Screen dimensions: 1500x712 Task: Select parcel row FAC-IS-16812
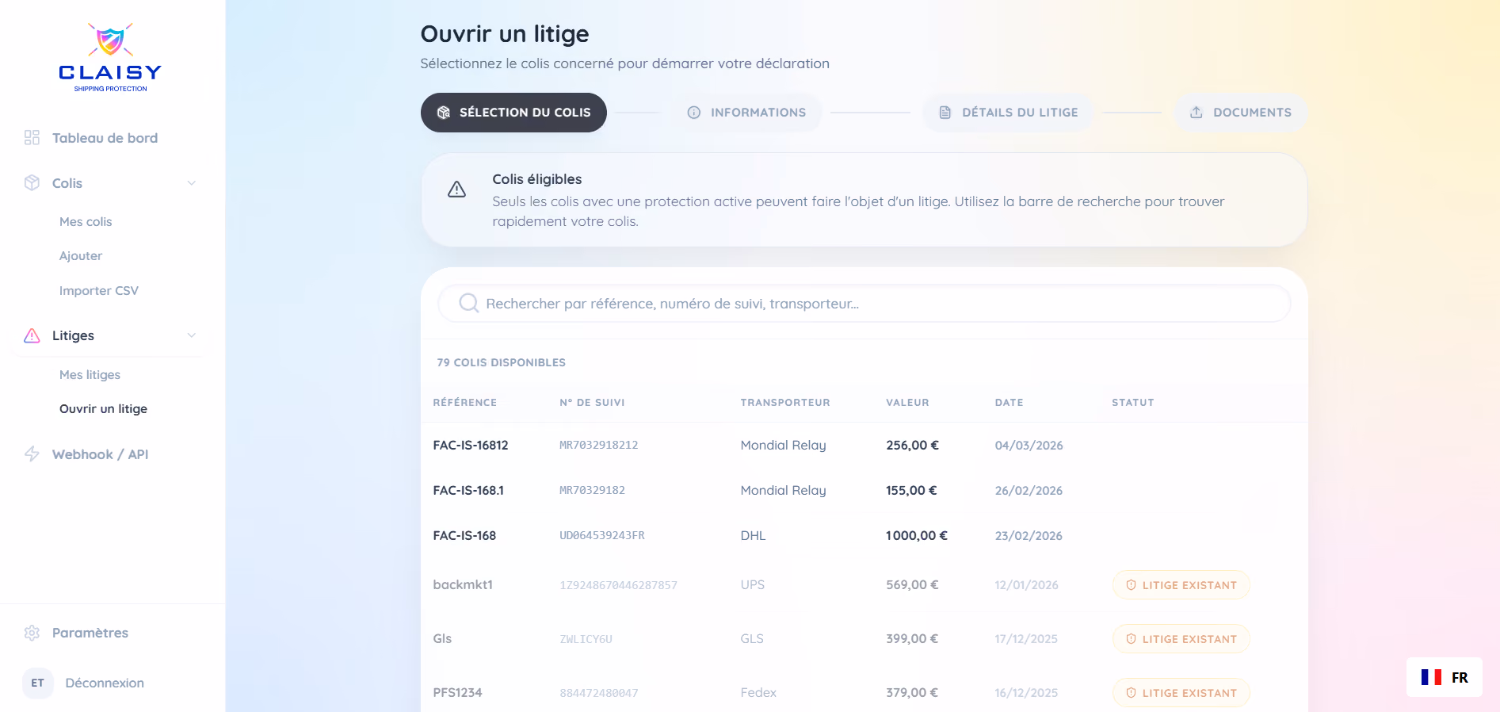[865, 446]
